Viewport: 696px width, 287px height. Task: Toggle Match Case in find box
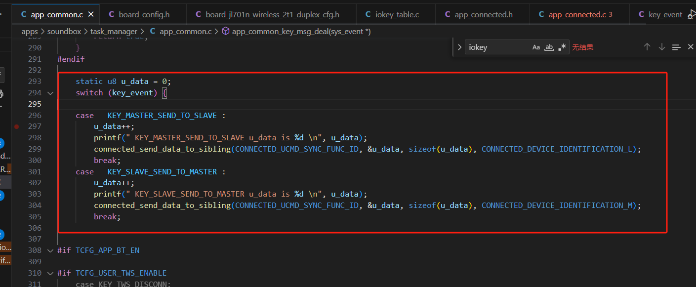coord(536,47)
